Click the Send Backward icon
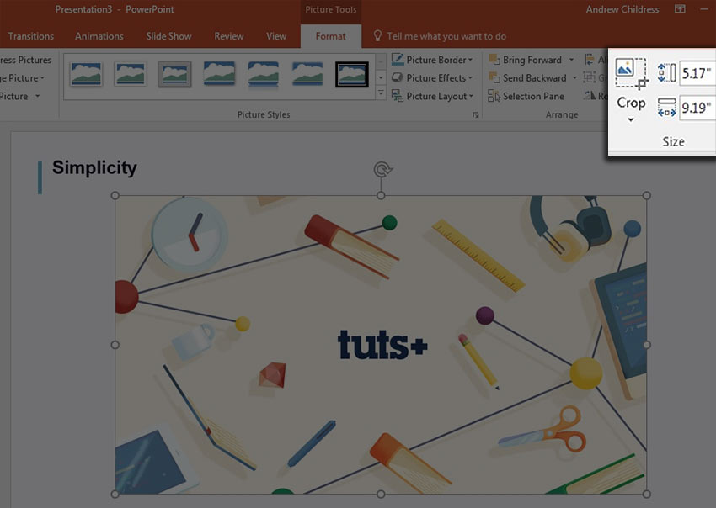Image resolution: width=716 pixels, height=508 pixels. coord(494,77)
